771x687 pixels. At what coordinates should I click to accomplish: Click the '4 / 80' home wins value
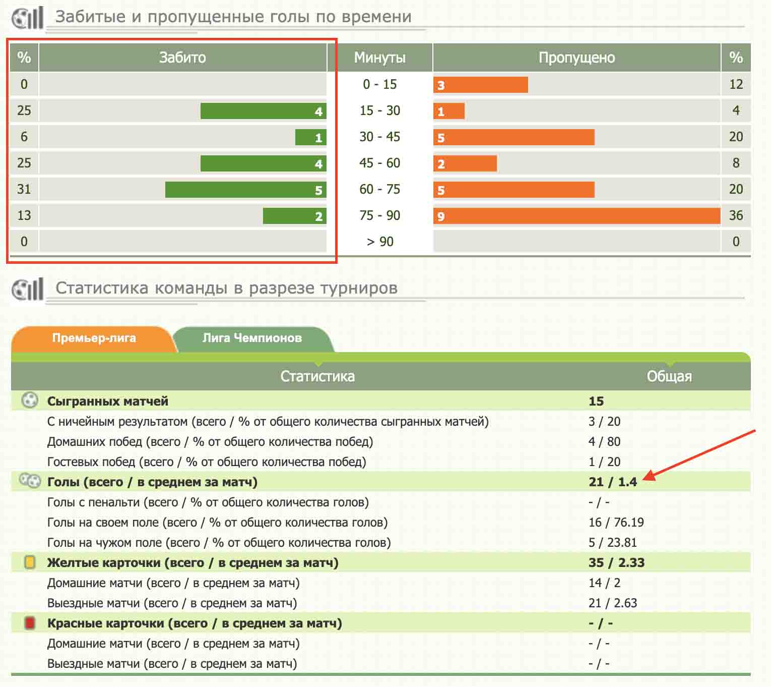tap(605, 441)
